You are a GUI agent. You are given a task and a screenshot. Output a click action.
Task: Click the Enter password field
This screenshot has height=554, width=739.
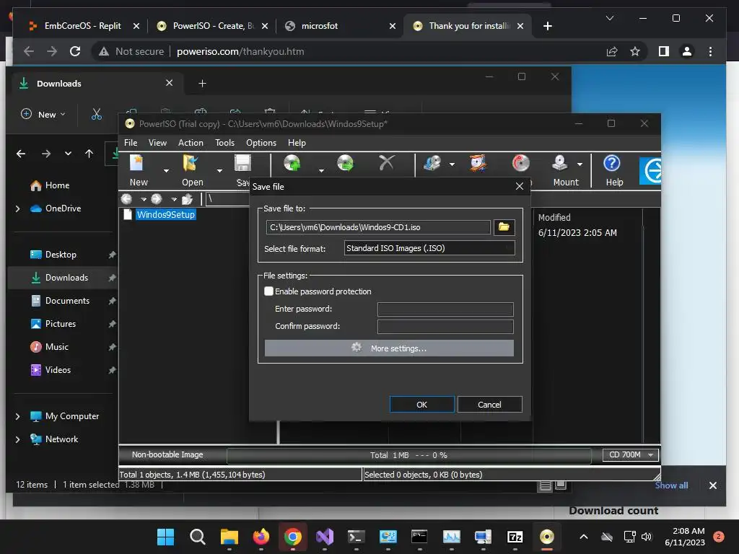(445, 309)
